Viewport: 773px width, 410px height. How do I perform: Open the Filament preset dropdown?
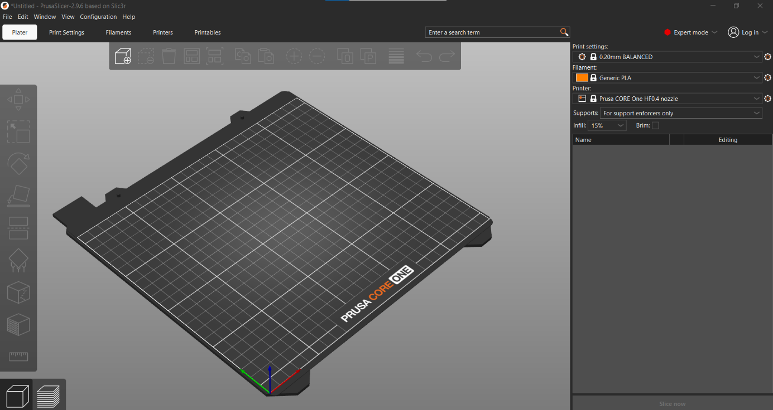(668, 78)
